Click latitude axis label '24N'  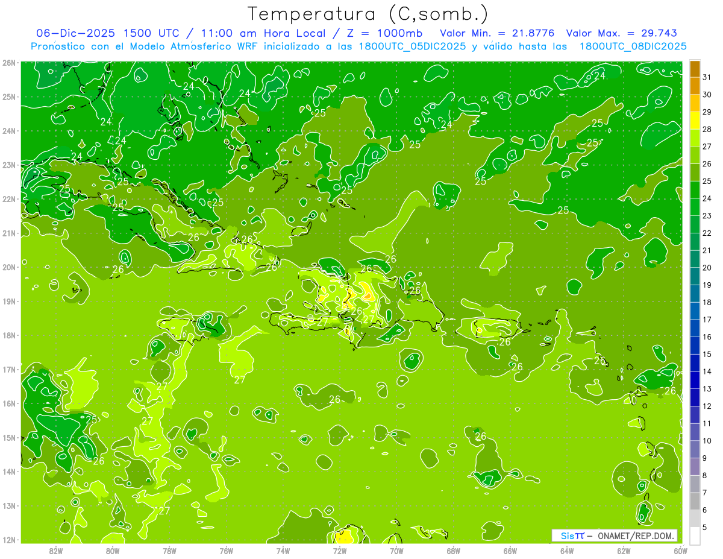[x=8, y=131]
